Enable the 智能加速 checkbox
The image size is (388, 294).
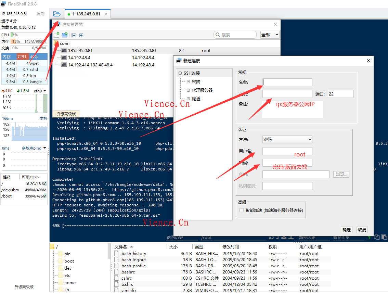(242, 210)
